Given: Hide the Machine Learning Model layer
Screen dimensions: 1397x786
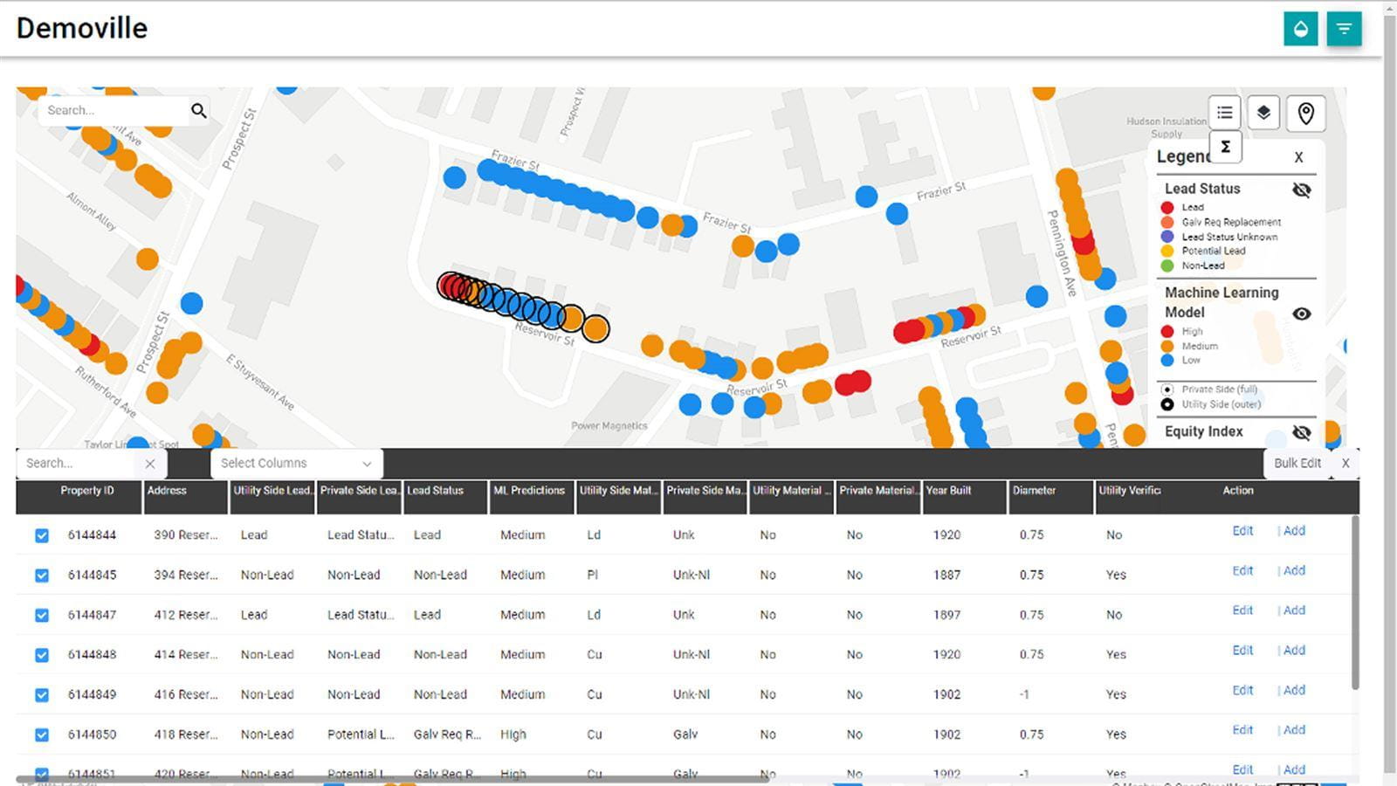Looking at the screenshot, I should point(1301,314).
